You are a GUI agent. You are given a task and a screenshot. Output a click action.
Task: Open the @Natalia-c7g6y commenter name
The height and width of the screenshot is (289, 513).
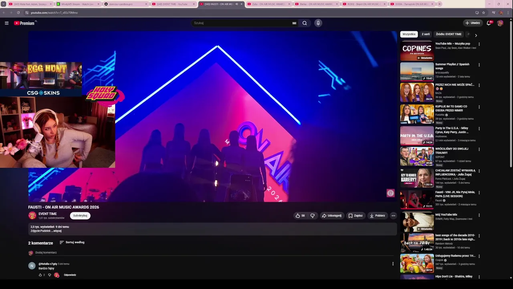click(x=48, y=264)
